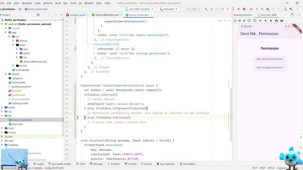Open the App Inspection tool window
The image size is (303, 170).
[x=166, y=164]
